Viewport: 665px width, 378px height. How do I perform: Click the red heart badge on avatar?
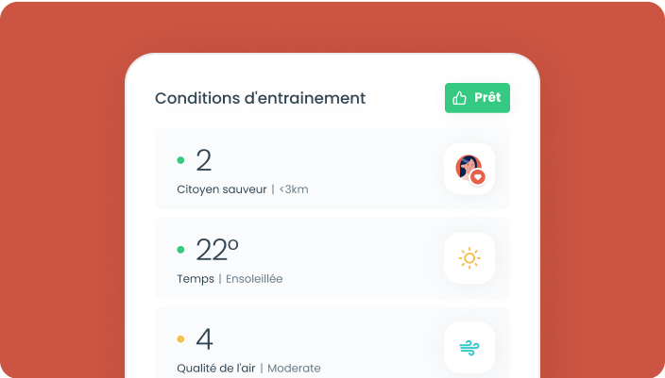[478, 176]
